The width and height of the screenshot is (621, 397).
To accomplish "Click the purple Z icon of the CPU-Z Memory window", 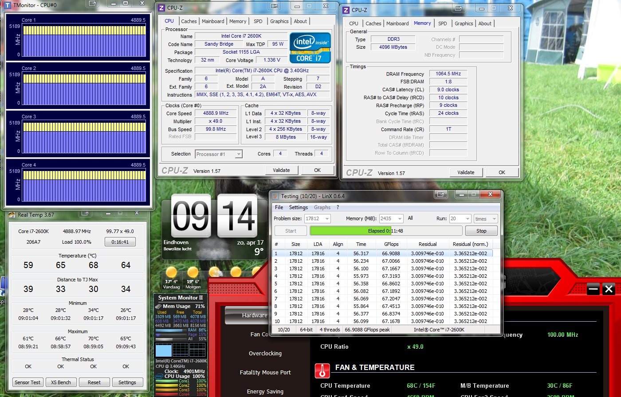I will 346,10.
